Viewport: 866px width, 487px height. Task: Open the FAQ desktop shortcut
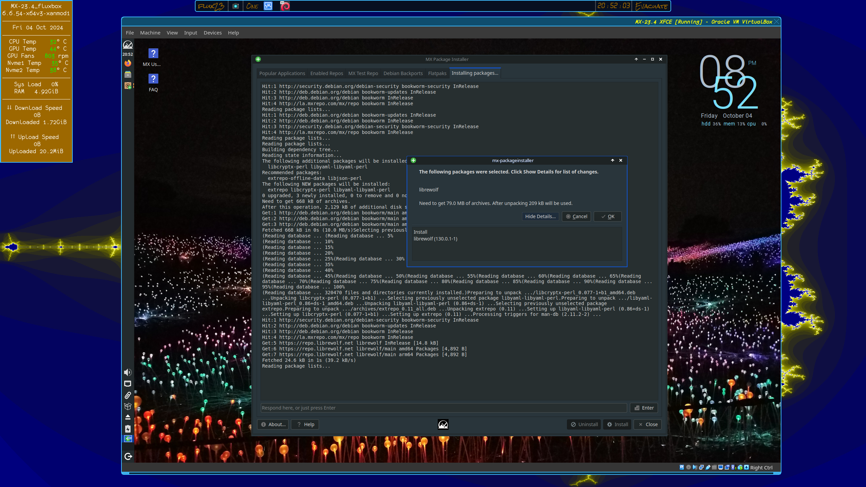click(x=153, y=83)
